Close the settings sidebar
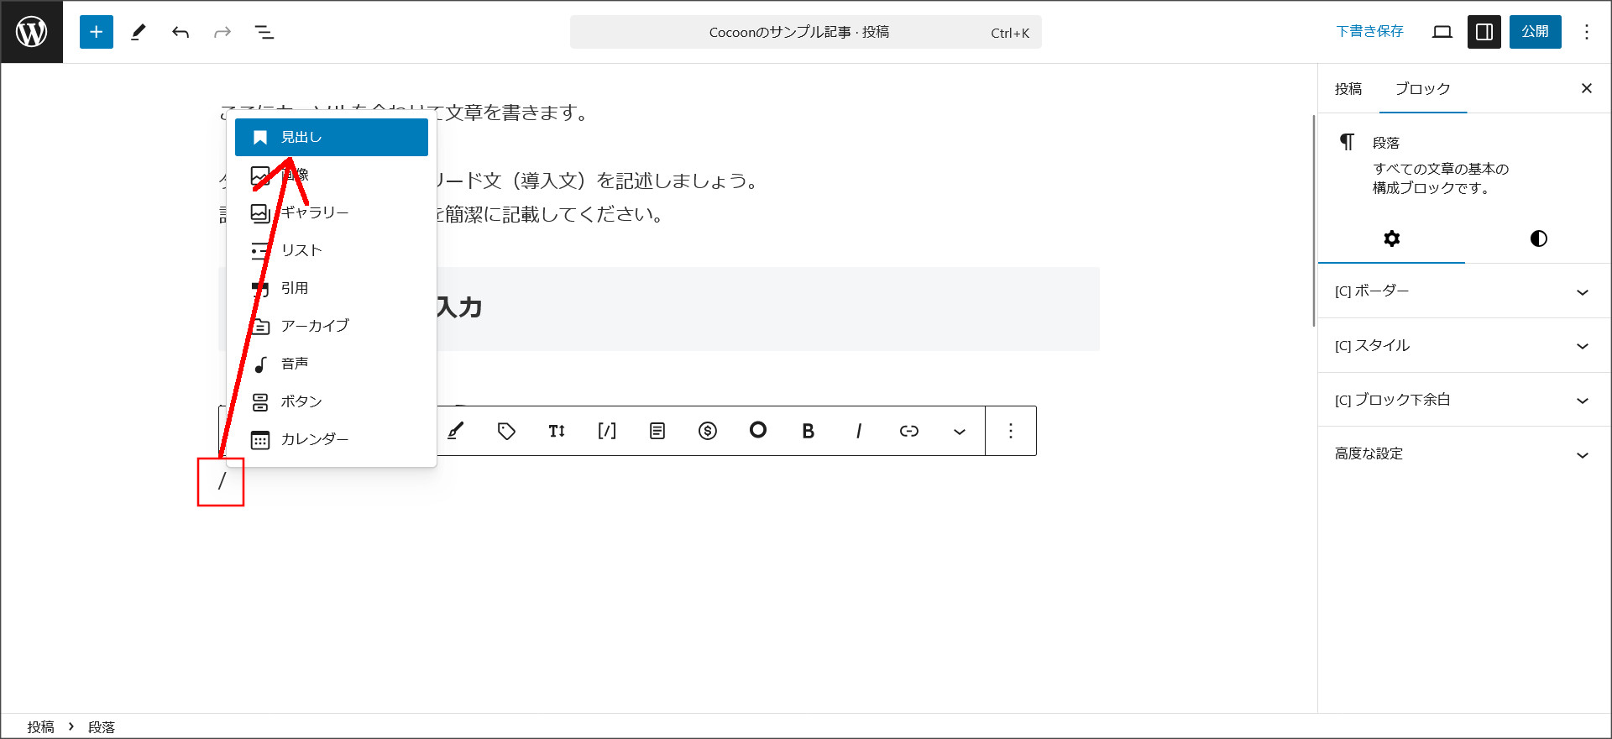The height and width of the screenshot is (739, 1612). click(x=1587, y=88)
